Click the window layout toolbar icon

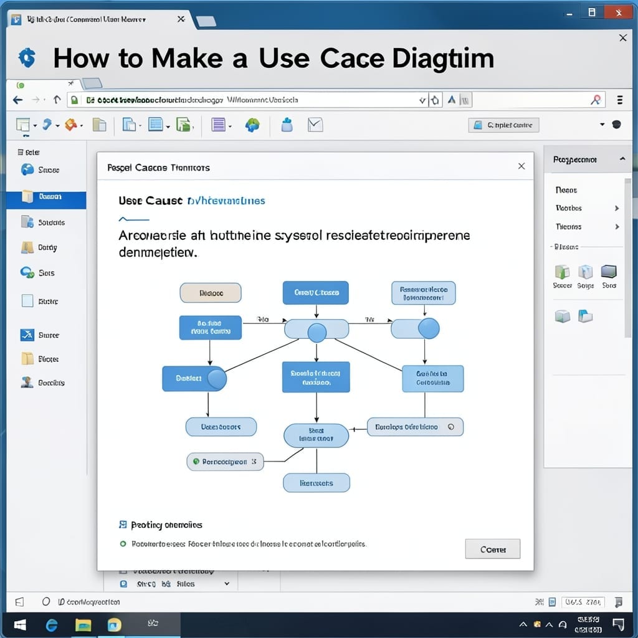coord(23,125)
